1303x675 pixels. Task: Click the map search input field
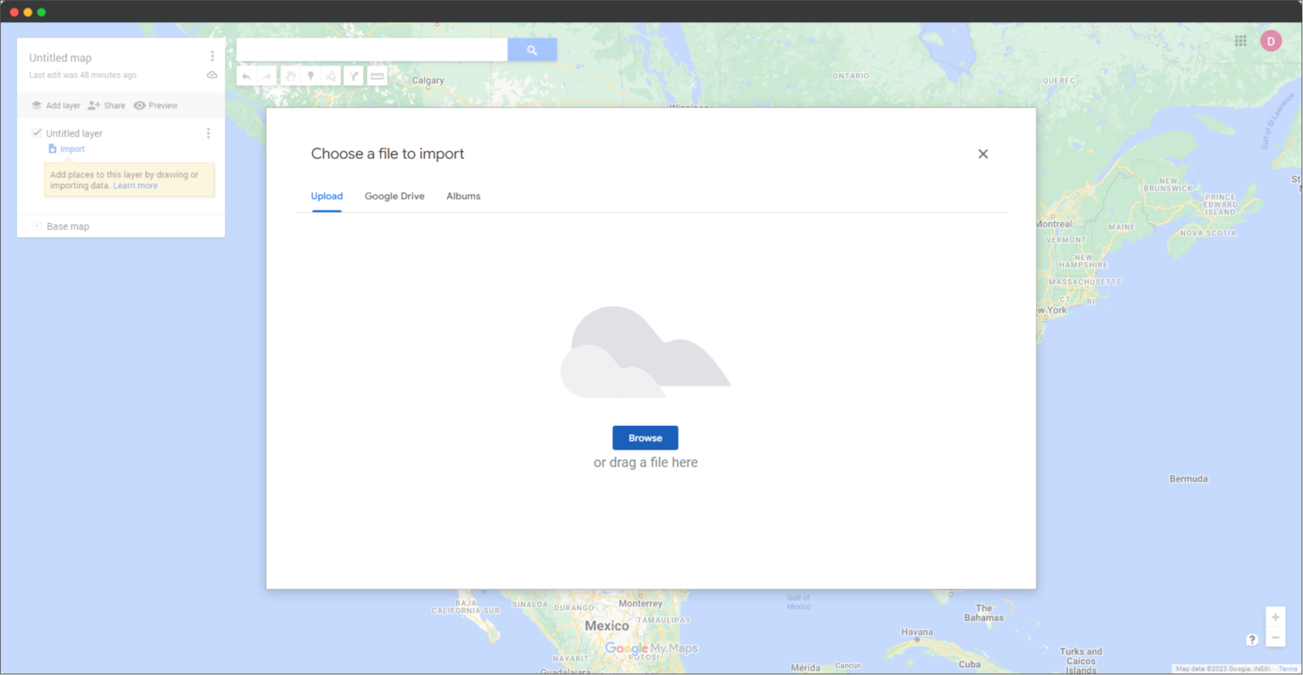372,50
